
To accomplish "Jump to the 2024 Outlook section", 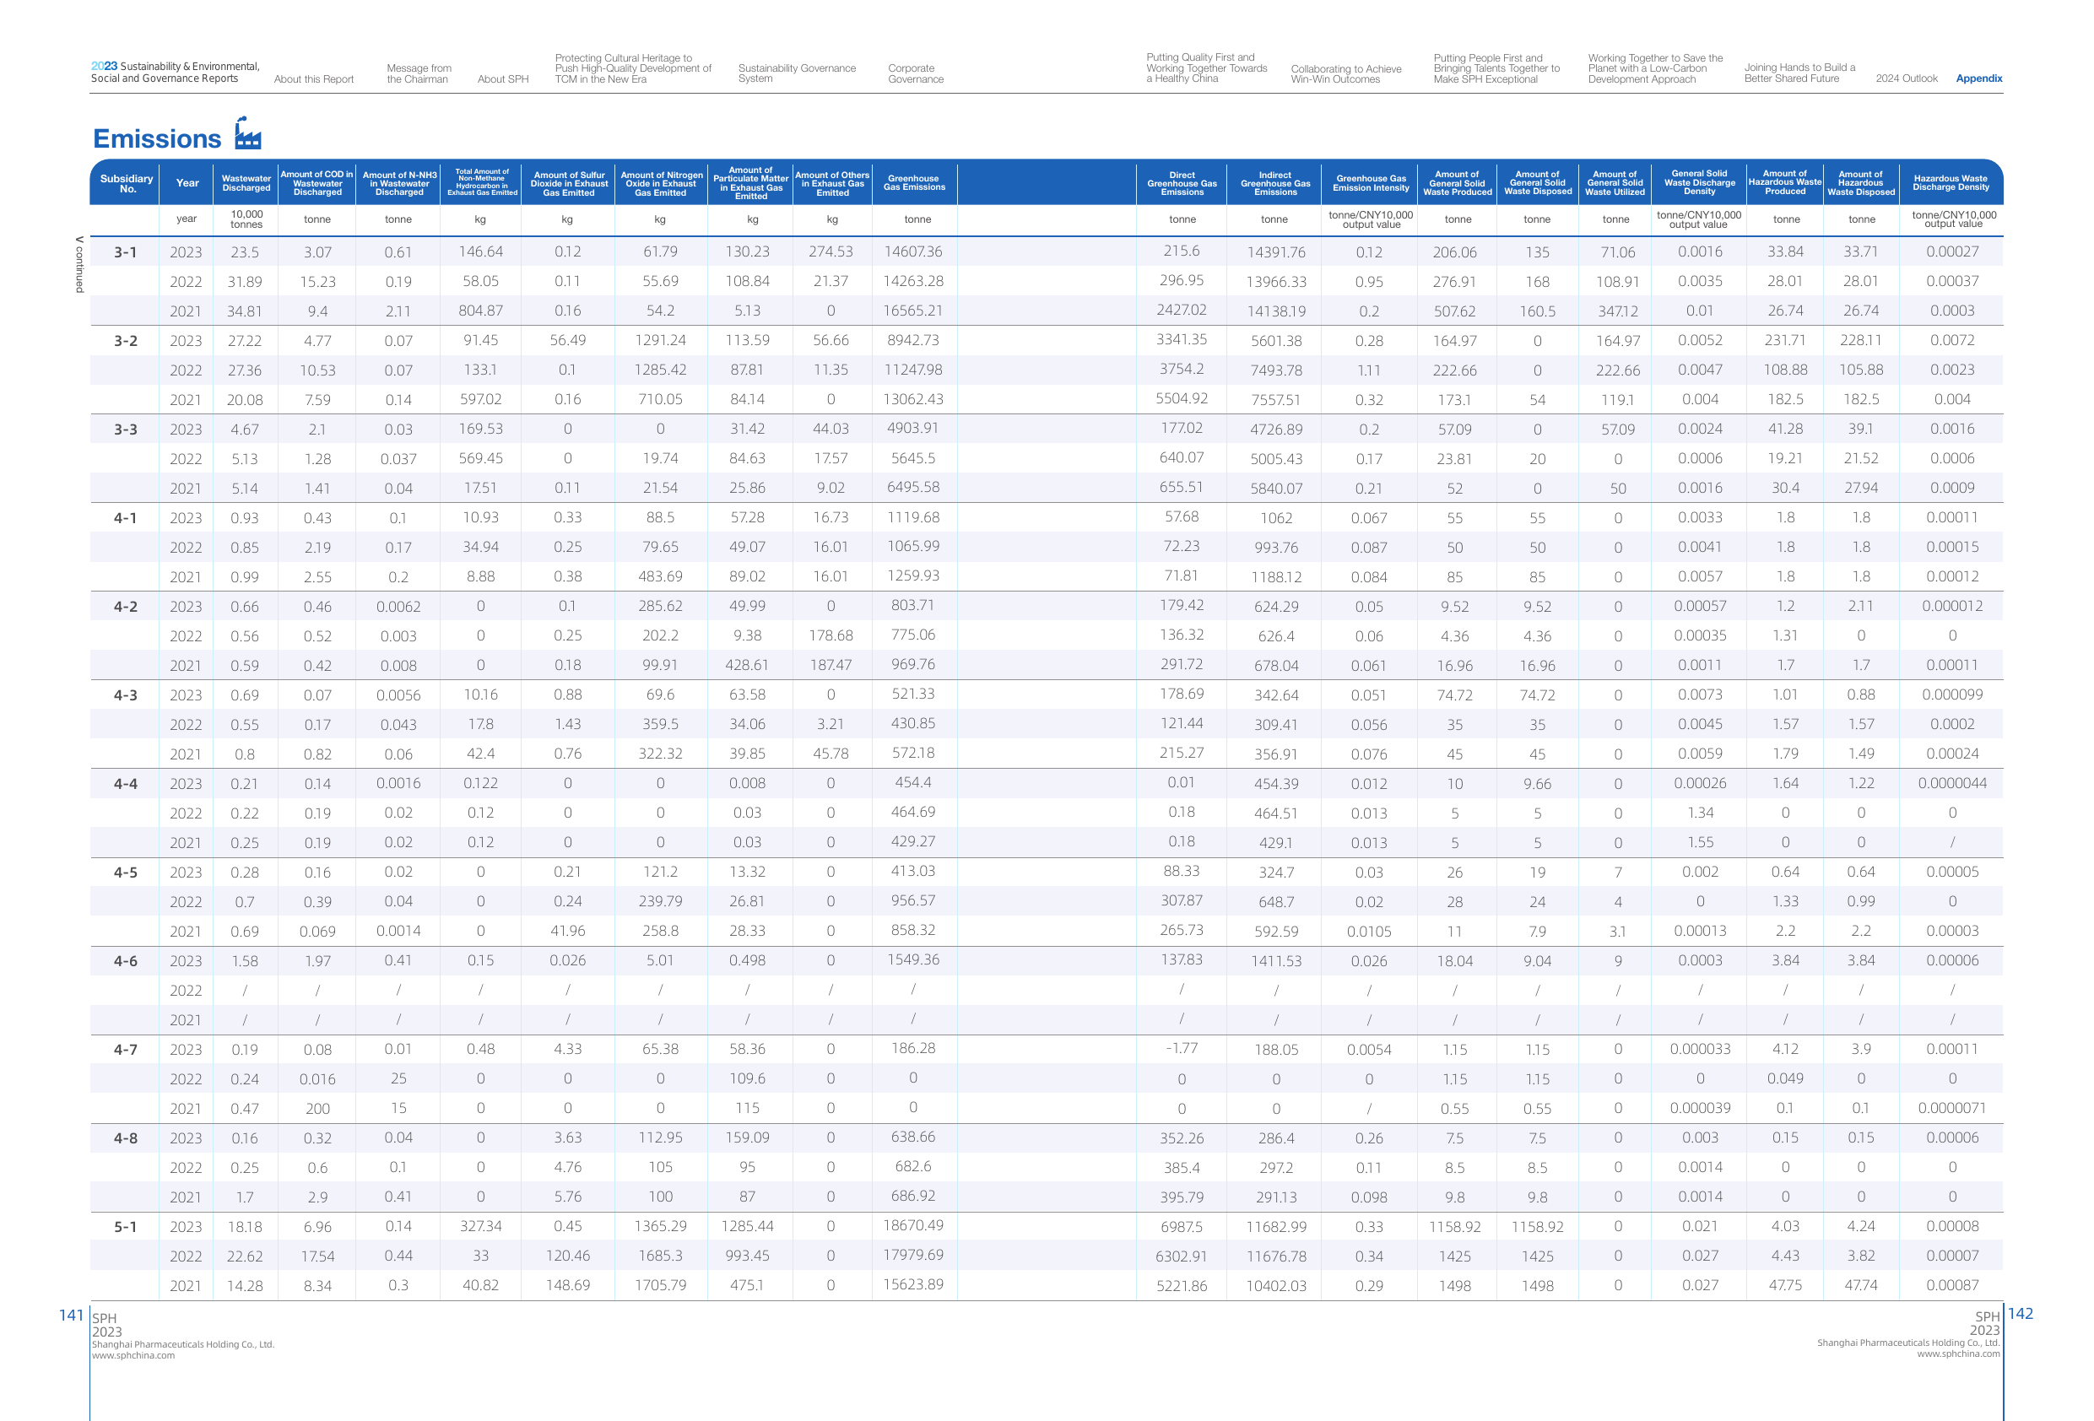I will [x=1907, y=78].
